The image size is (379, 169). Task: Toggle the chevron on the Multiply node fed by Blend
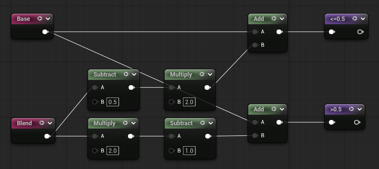coord(133,123)
